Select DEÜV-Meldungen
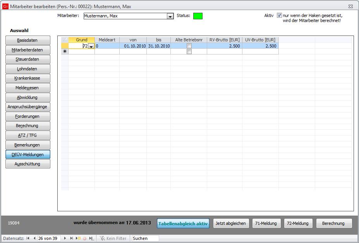359x243 pixels. pyautogui.click(x=28, y=155)
